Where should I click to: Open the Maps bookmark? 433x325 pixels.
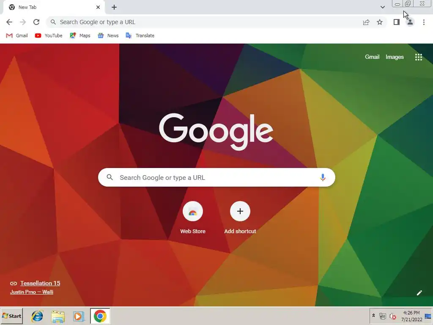(80, 36)
